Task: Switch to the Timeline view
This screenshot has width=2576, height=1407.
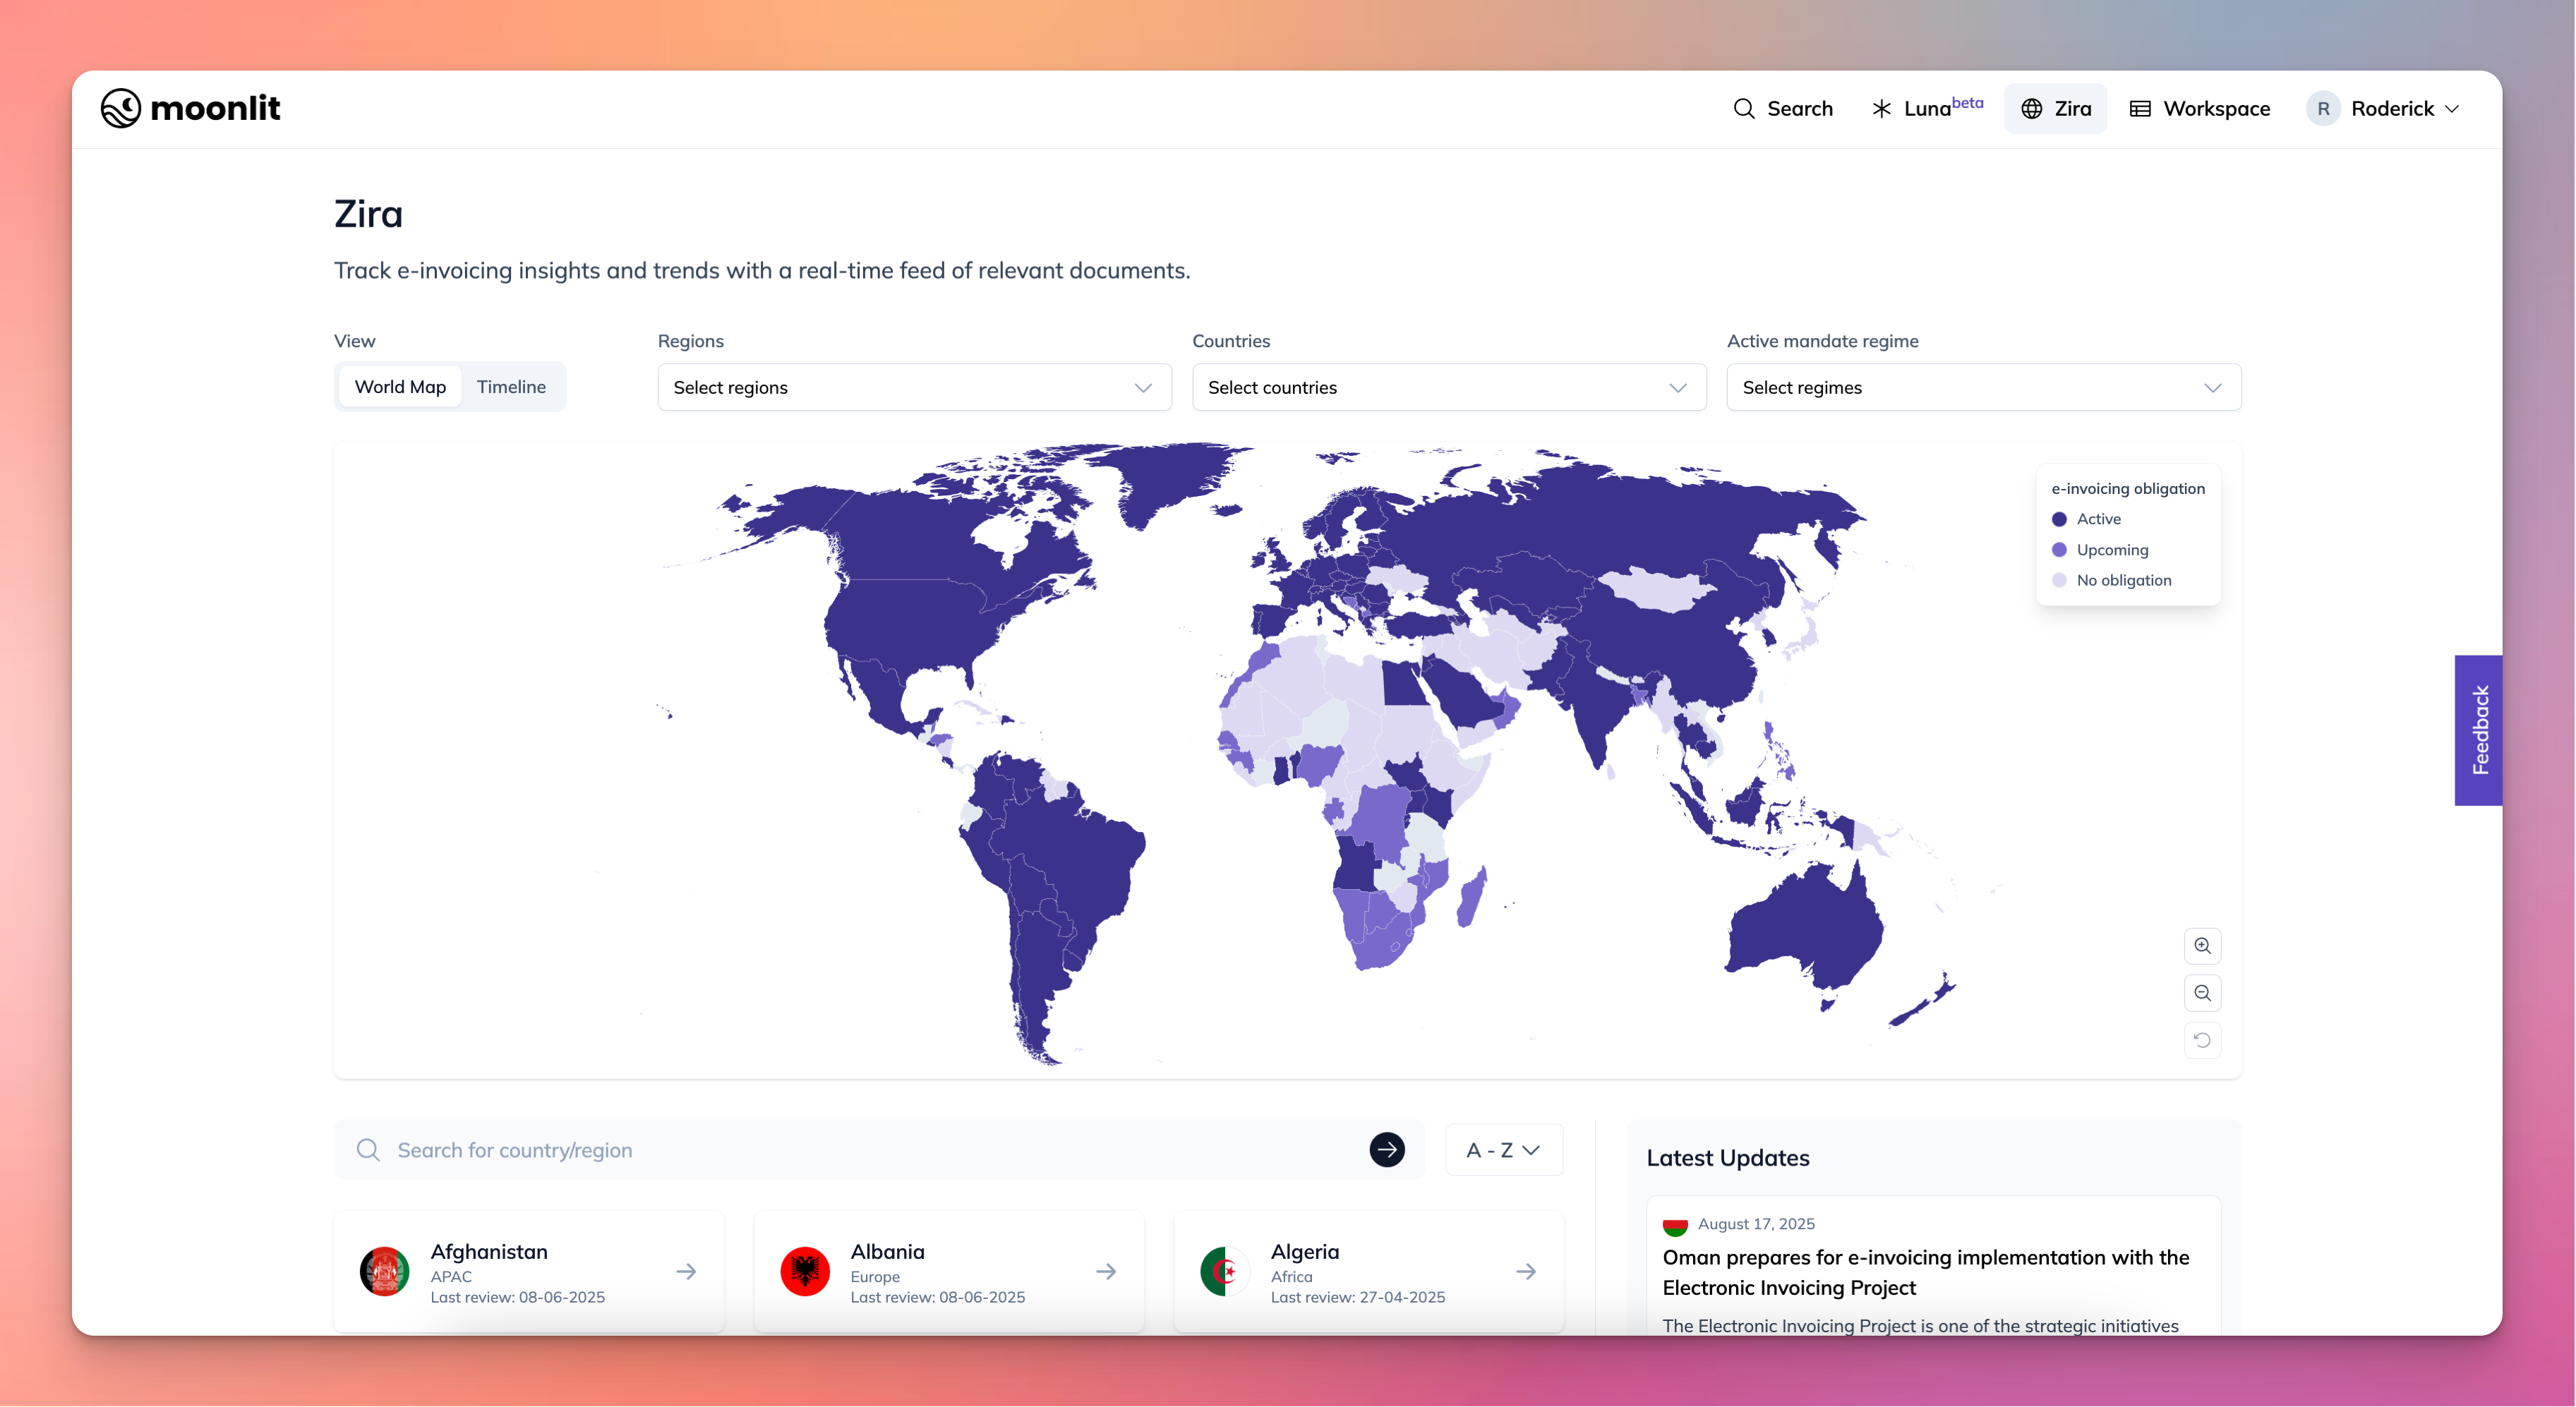Action: click(511, 387)
